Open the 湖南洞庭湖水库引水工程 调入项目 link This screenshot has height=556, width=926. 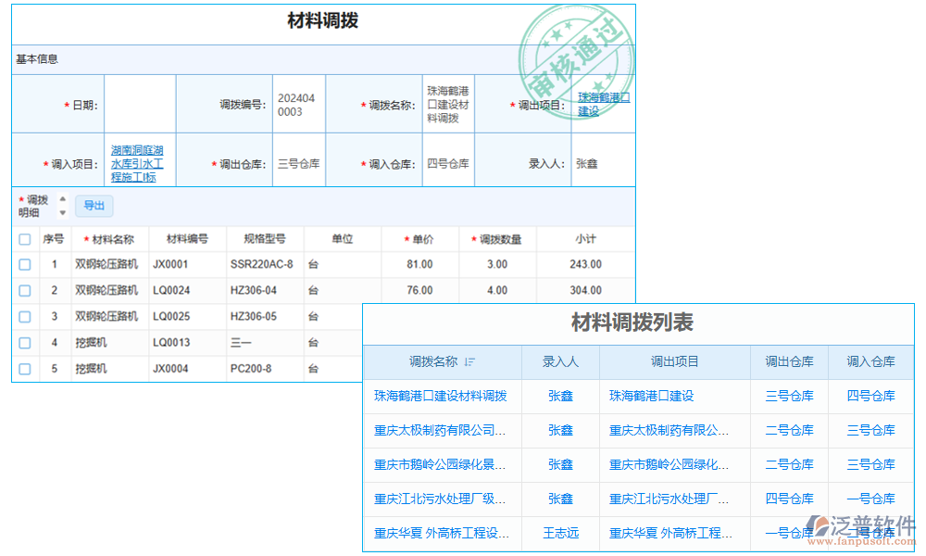coord(139,160)
